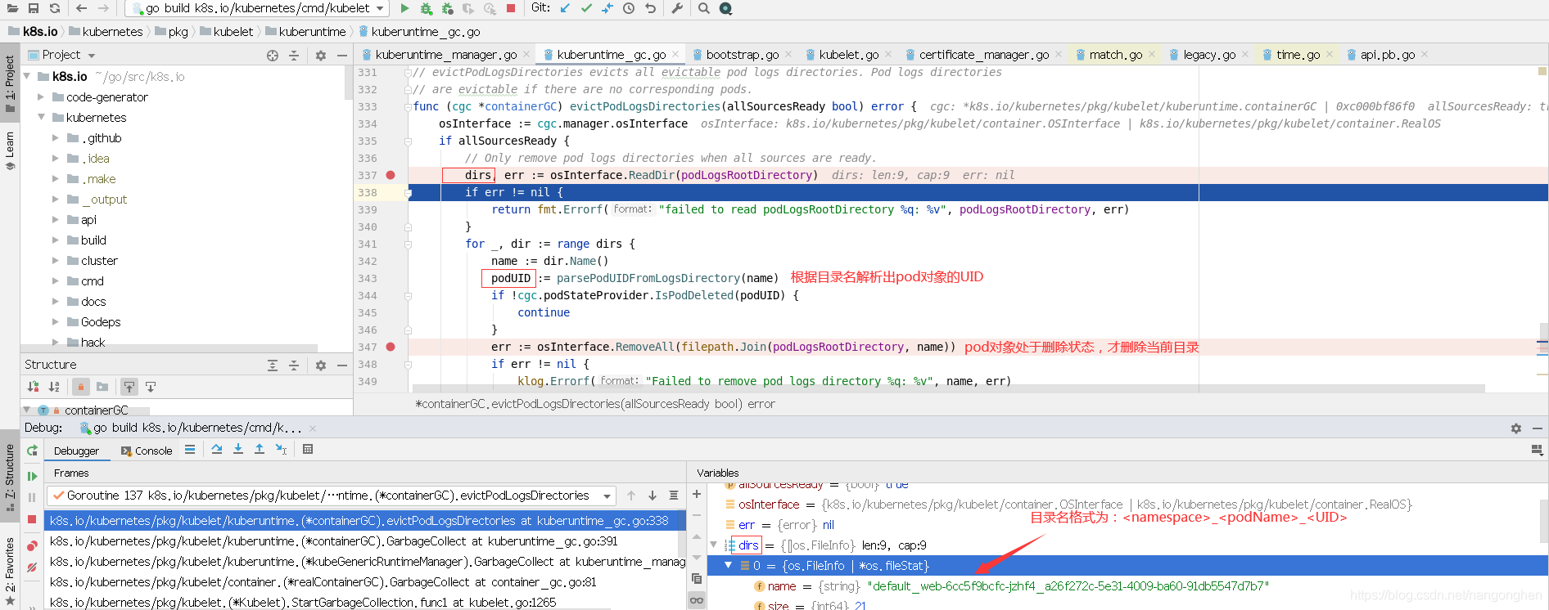Switch to api.pb.go tab
1549x610 pixels.
click(1387, 55)
